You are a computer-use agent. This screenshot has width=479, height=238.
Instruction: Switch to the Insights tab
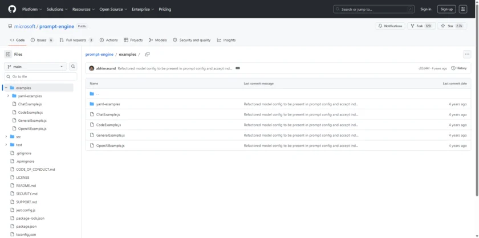pyautogui.click(x=226, y=40)
